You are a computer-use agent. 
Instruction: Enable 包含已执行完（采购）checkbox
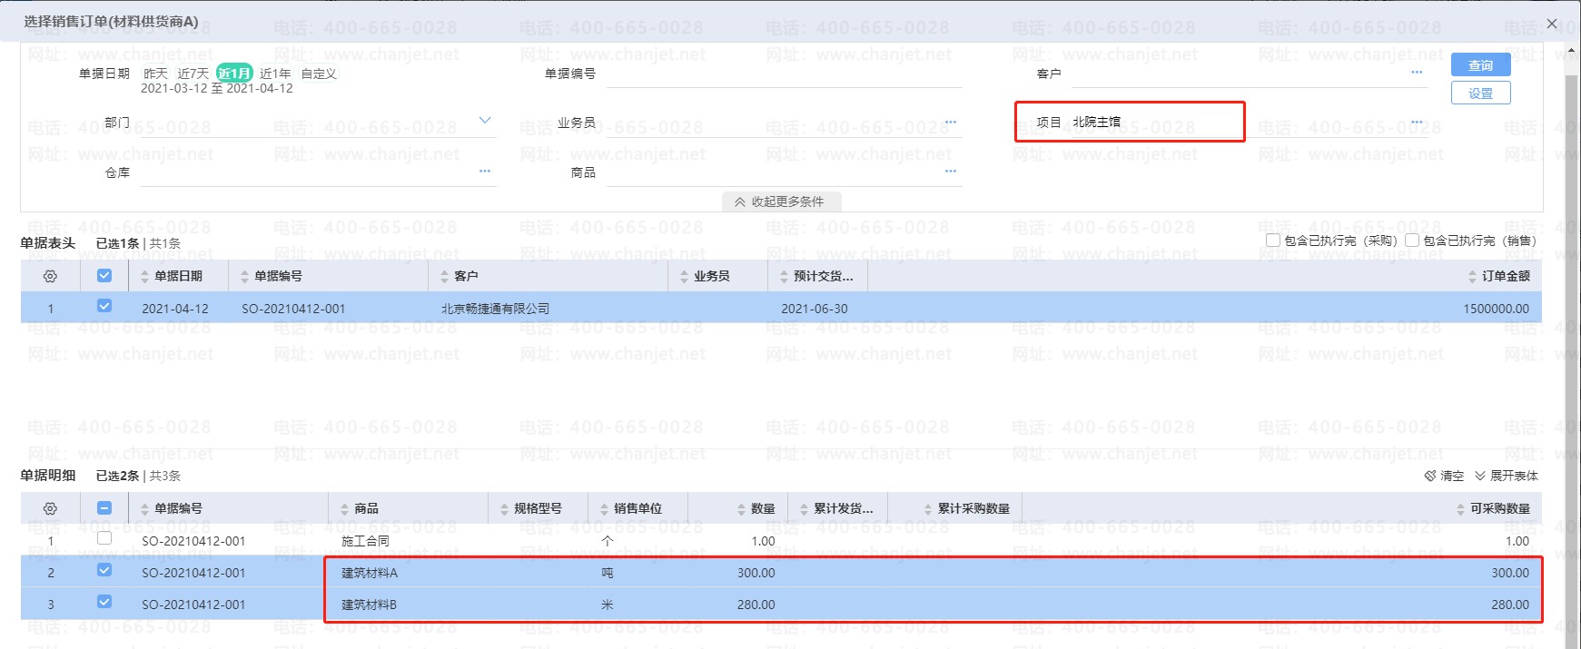click(1273, 241)
